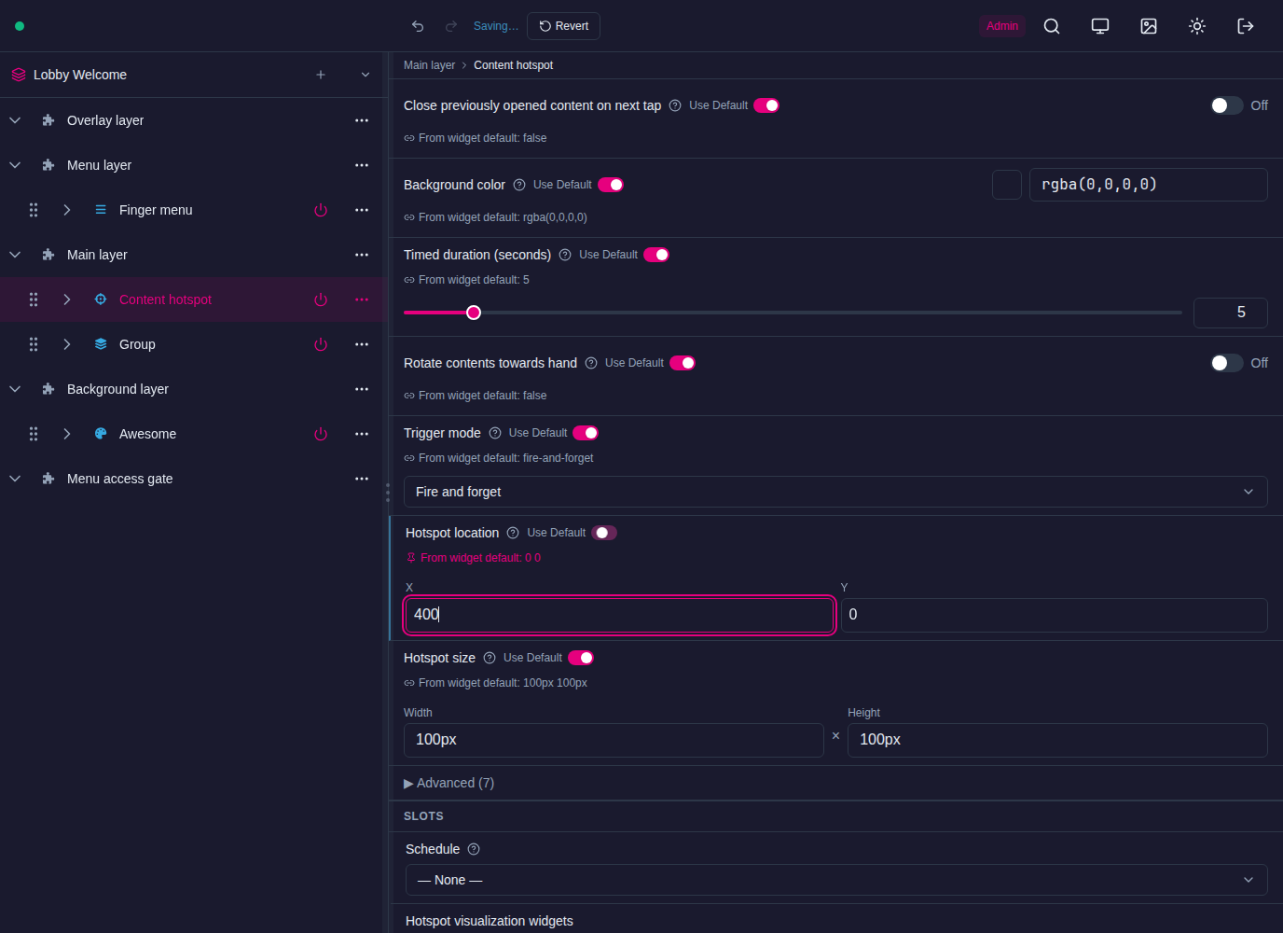Viewport: 1283px width, 933px height.
Task: Click power icon on Content hotspot row
Action: point(321,299)
